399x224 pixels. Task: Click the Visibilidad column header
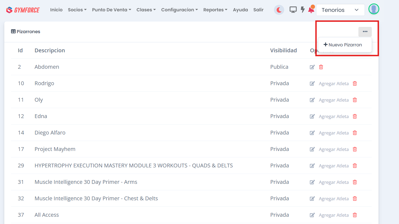click(283, 50)
